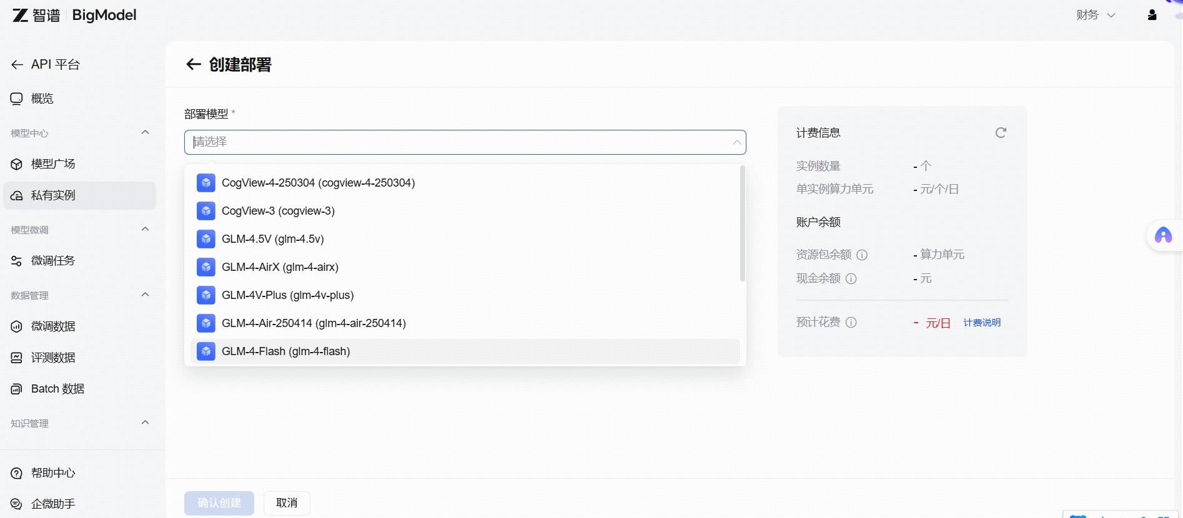
Task: Collapse the 模型中心 sidebar section
Action: click(x=145, y=132)
